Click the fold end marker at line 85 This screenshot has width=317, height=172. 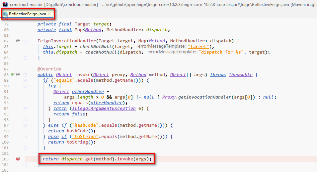click(x=25, y=58)
